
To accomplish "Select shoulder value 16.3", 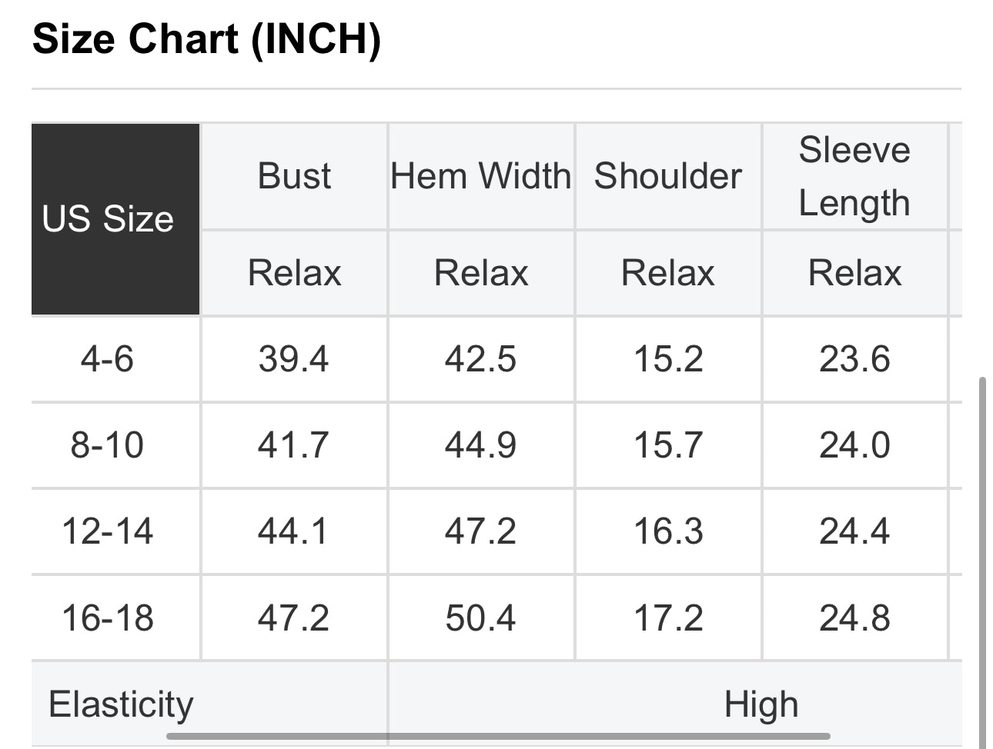I will point(668,531).
